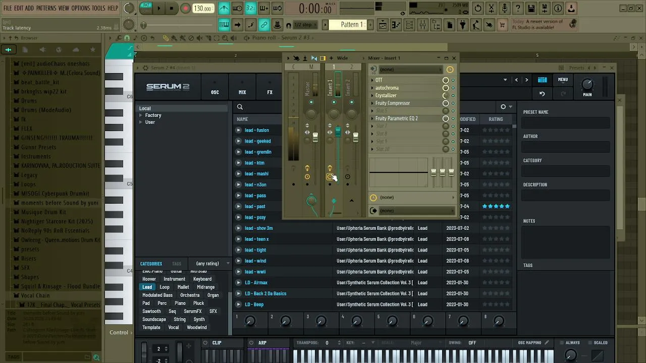Click the Browser favorites star icon
This screenshot has width=646, height=363.
92,49
